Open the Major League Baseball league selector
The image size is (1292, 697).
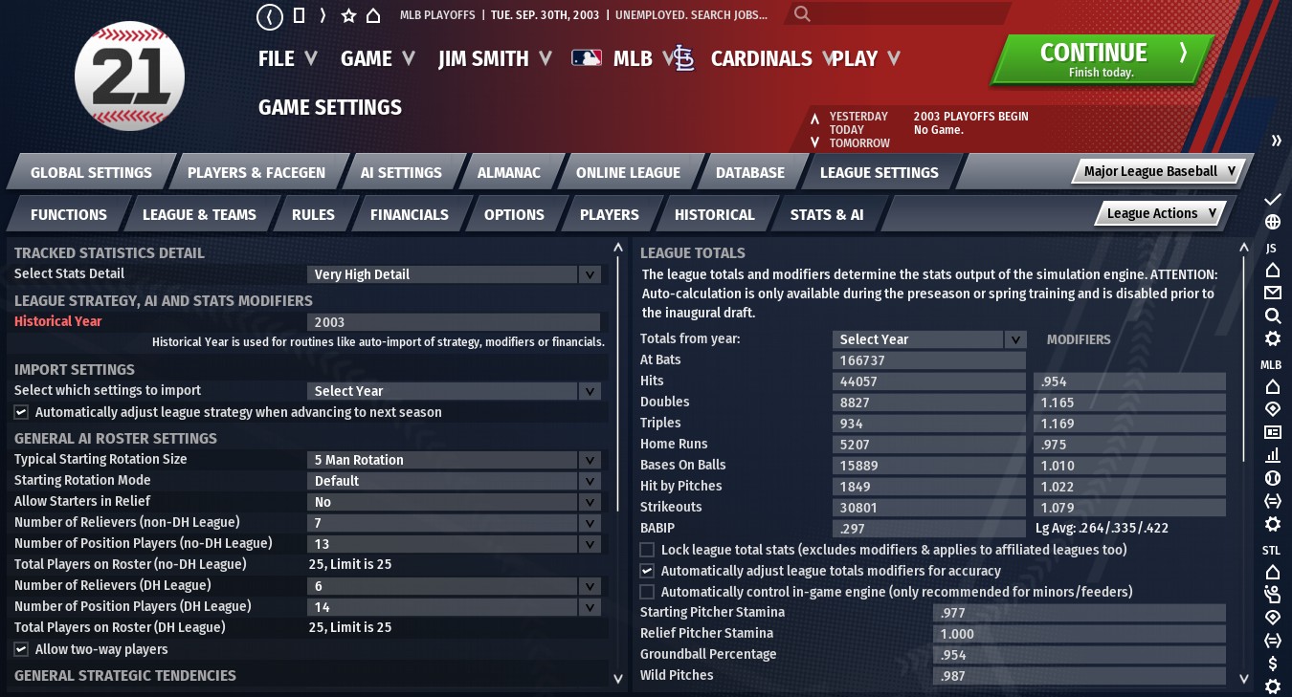pyautogui.click(x=1159, y=171)
